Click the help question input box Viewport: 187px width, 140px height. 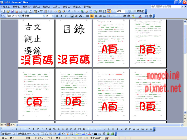(166, 7)
